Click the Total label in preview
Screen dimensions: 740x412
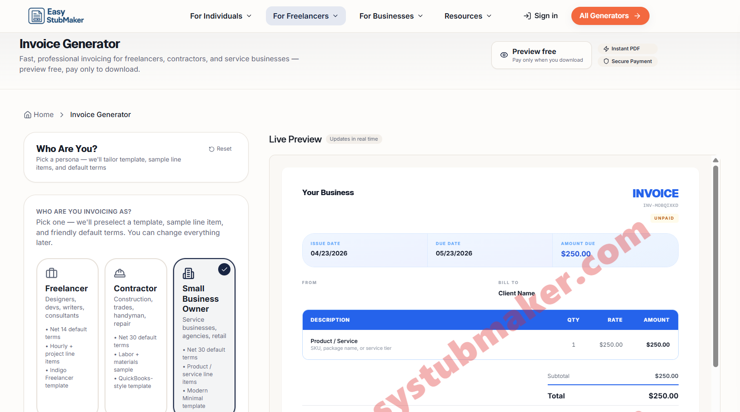pyautogui.click(x=556, y=396)
